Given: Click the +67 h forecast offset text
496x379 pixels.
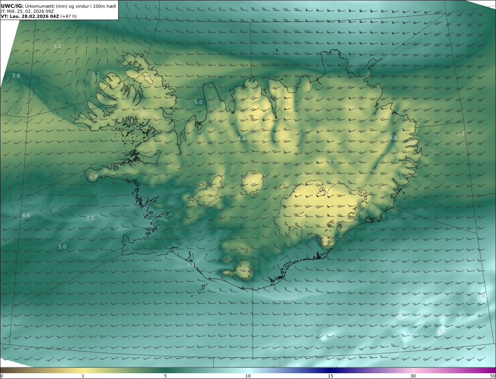Looking at the screenshot, I should tap(68, 16).
